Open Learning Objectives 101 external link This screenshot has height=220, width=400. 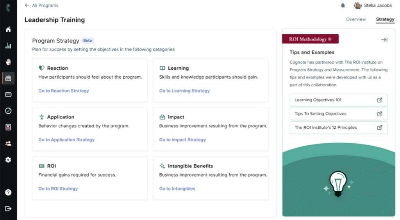[x=339, y=100]
